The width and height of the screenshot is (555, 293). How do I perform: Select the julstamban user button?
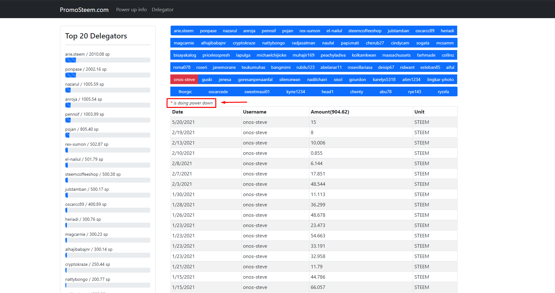tap(398, 31)
